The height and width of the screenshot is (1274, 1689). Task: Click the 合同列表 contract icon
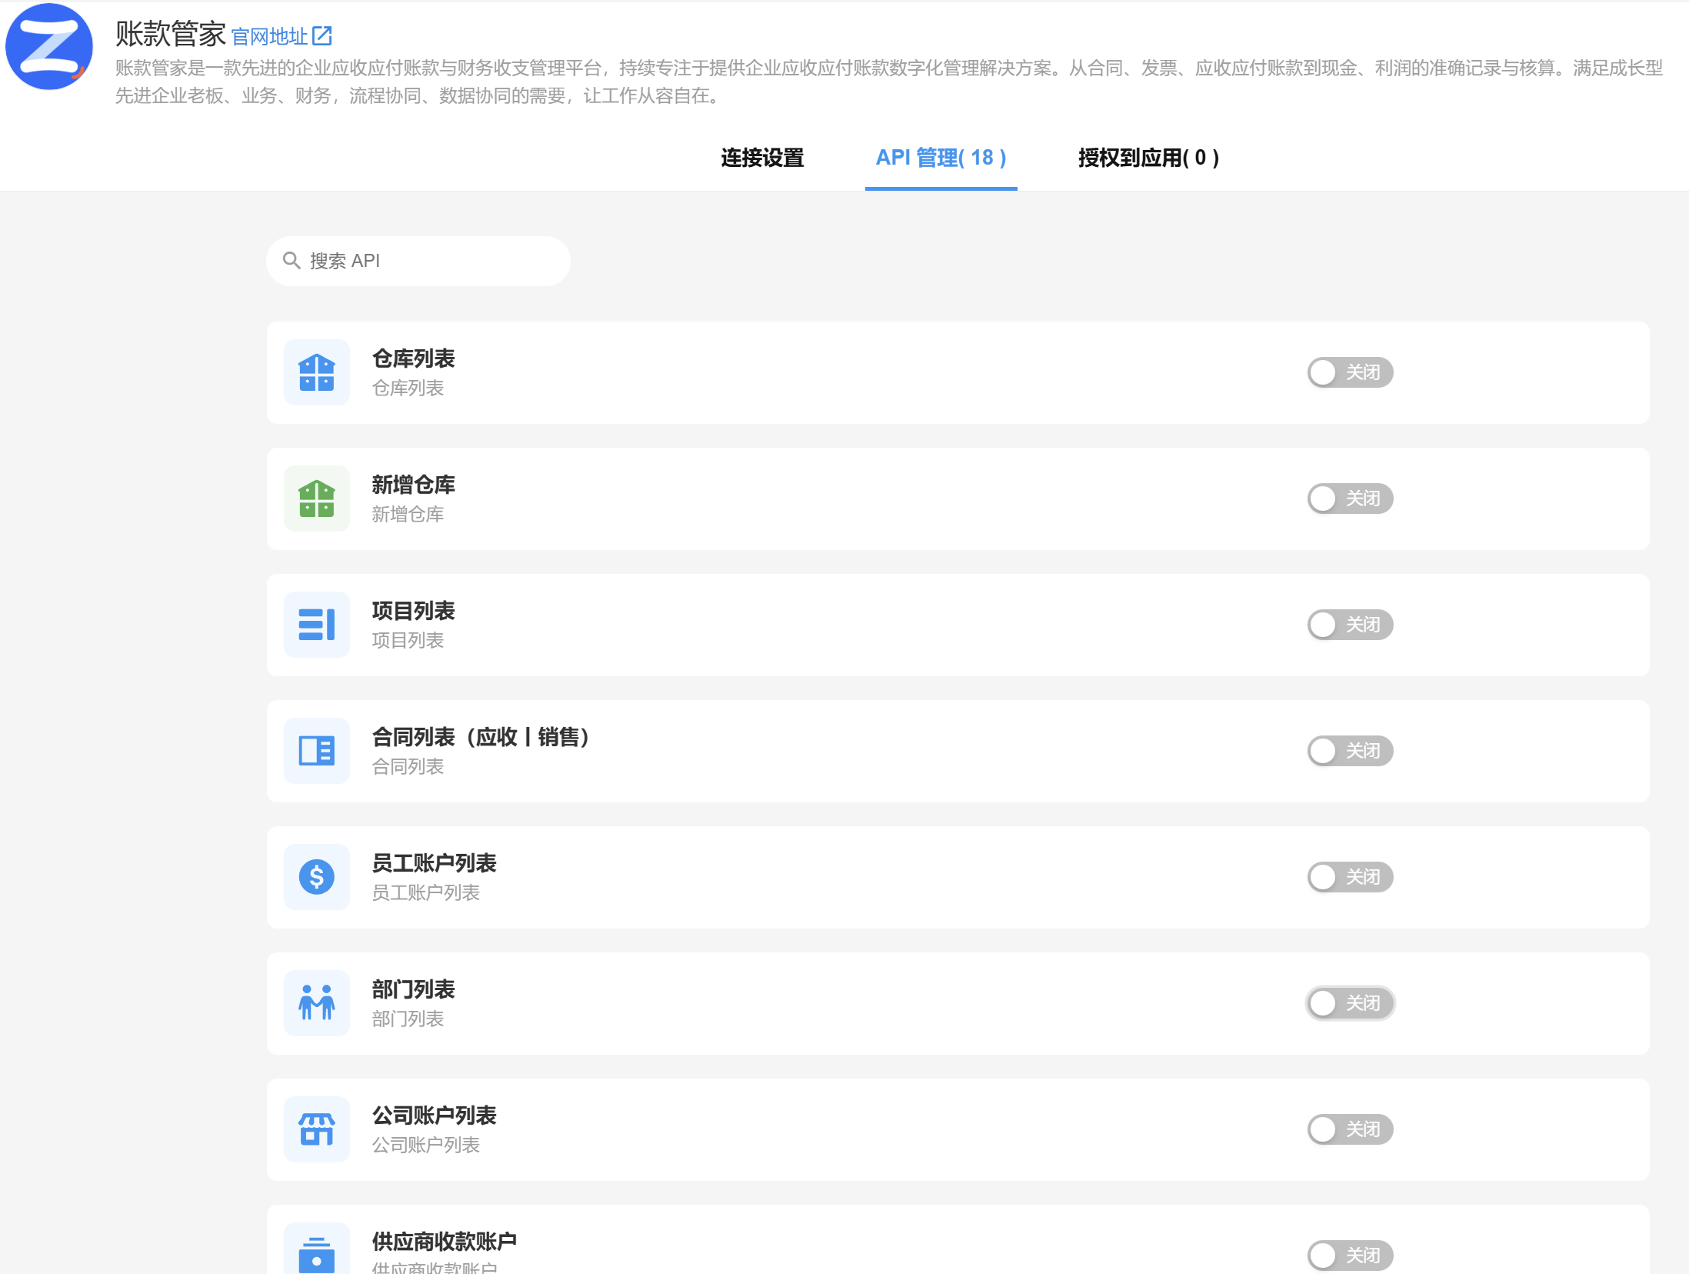coord(317,751)
